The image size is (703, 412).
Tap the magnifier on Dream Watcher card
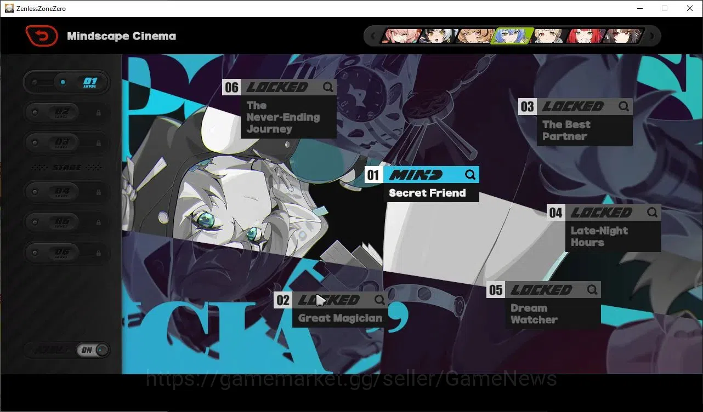tap(592, 289)
